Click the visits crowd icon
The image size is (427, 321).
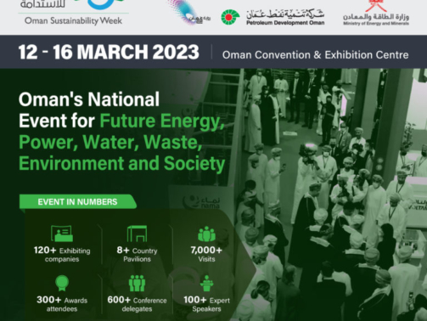tap(206, 234)
